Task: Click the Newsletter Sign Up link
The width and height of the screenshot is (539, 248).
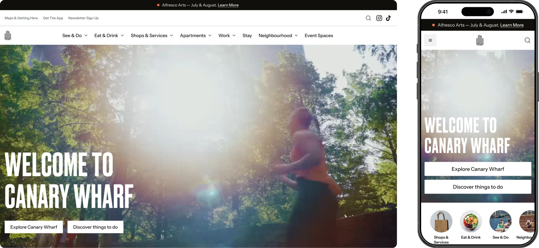Action: (x=84, y=18)
